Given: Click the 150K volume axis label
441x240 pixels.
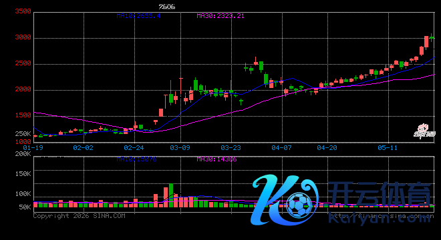Looking at the screenshot, I should 23,174.
